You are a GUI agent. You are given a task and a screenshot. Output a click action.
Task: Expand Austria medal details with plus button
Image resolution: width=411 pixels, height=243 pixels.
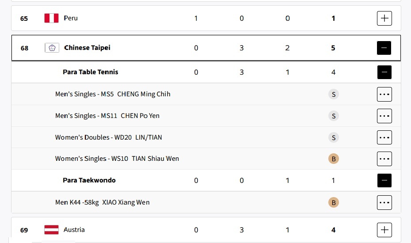click(x=384, y=230)
